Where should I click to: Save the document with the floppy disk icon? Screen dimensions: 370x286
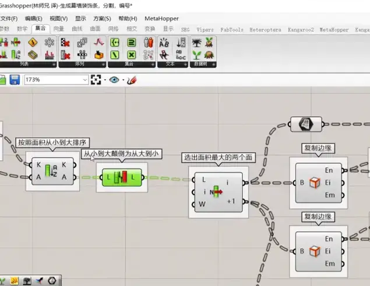tap(15, 80)
